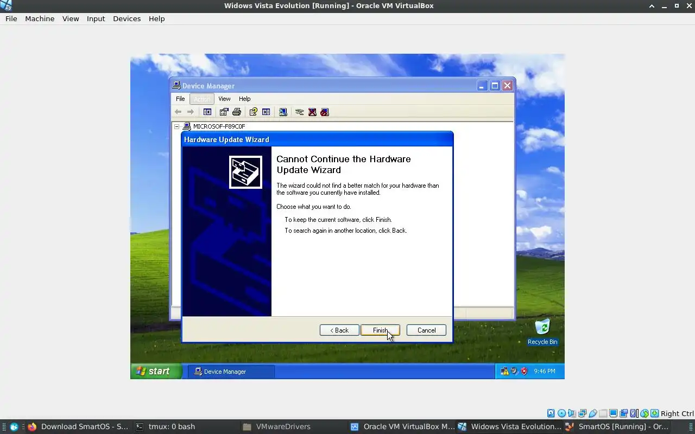The width and height of the screenshot is (695, 434).
Task: Open the Windows XP start menu
Action: click(156, 371)
